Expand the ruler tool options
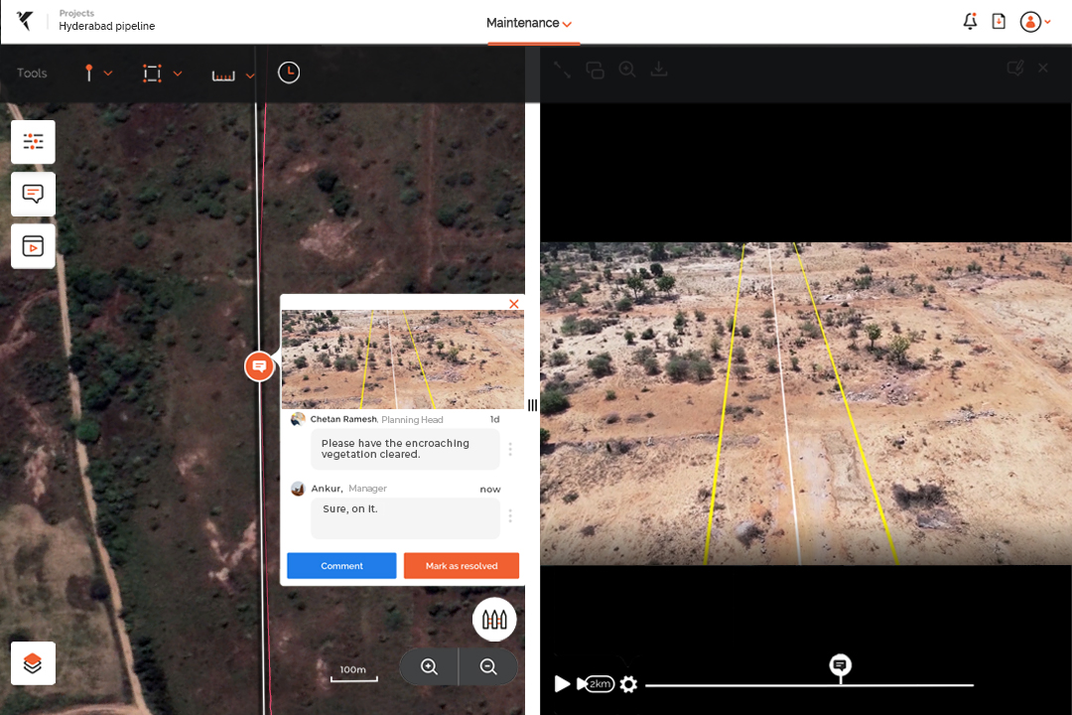Screen dimensions: 1072x715 [x=250, y=75]
